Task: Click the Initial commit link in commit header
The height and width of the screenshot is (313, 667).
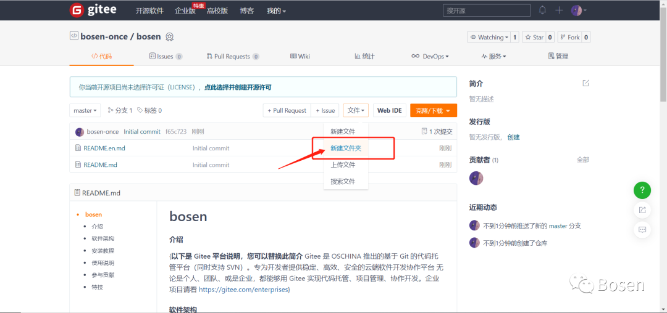Action: coord(142,131)
